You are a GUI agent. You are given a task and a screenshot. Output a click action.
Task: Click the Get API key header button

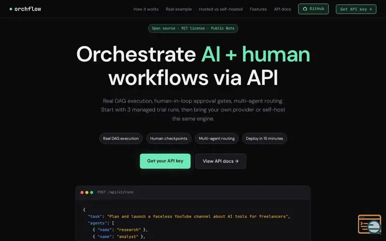pos(356,9)
